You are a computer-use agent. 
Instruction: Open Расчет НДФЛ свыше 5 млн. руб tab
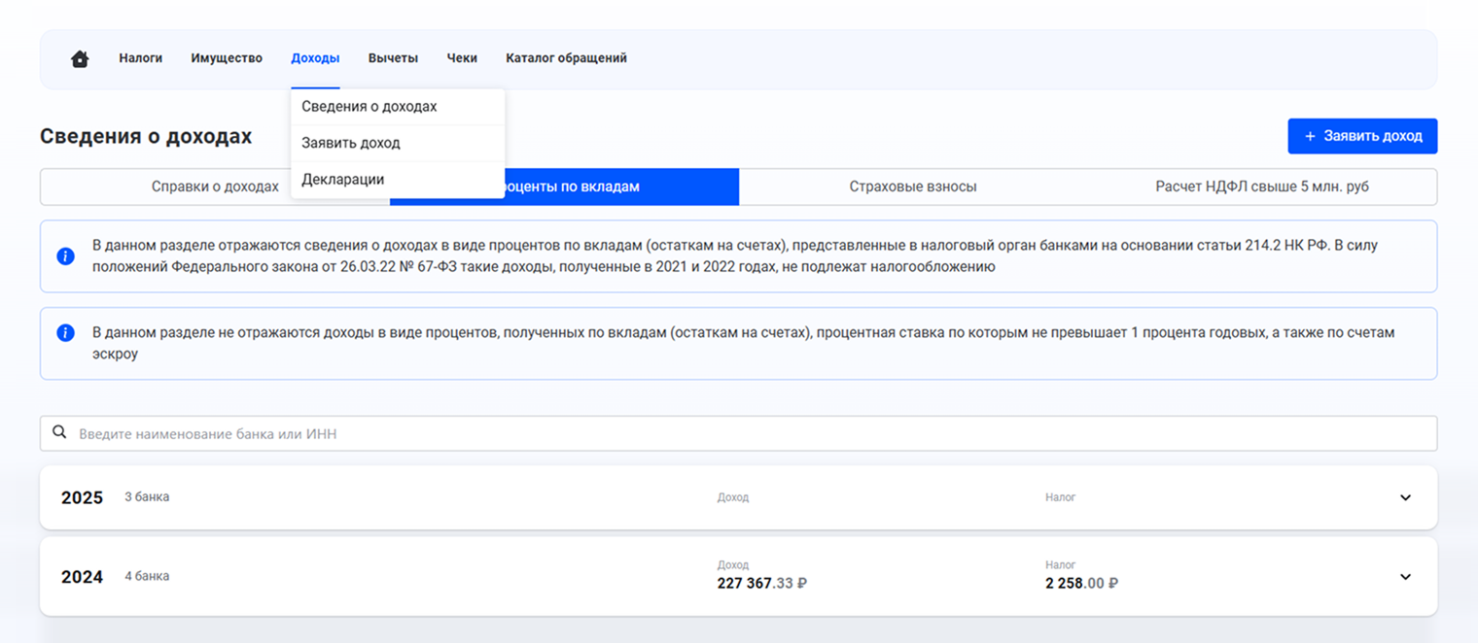(x=1261, y=186)
